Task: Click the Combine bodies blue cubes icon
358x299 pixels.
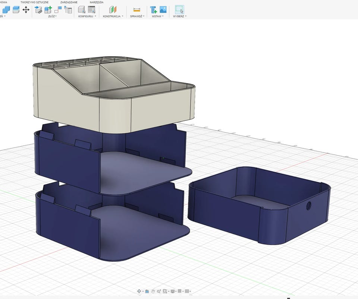Action: coord(6,10)
